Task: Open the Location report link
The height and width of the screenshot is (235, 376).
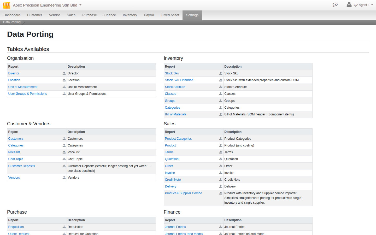Action: click(x=14, y=80)
